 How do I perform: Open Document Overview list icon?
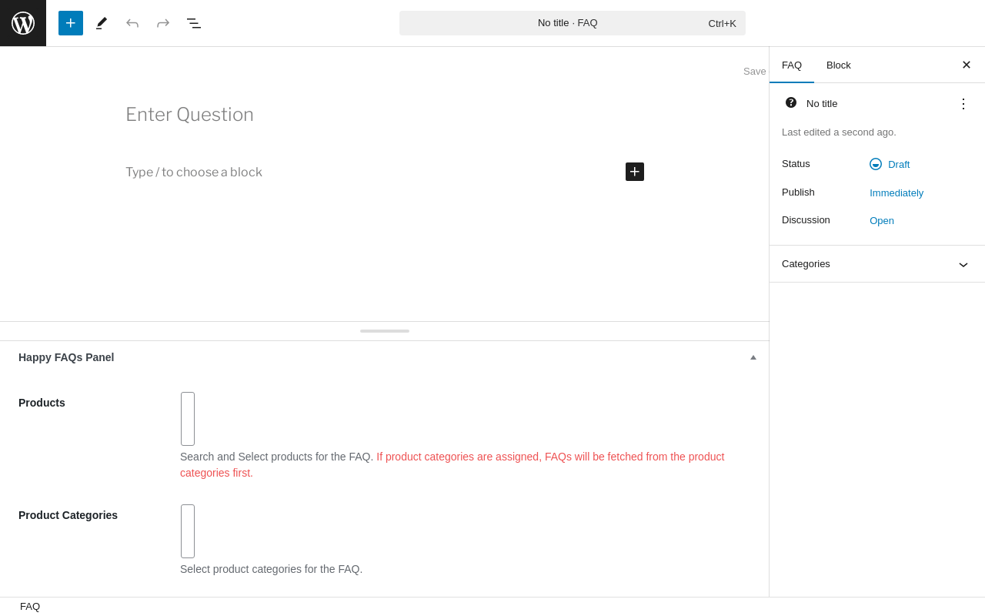point(194,23)
